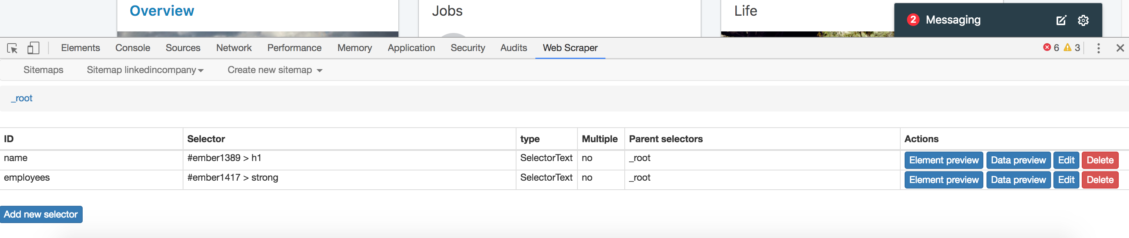The image size is (1129, 238).
Task: Click the red error count indicator
Action: coord(1051,48)
